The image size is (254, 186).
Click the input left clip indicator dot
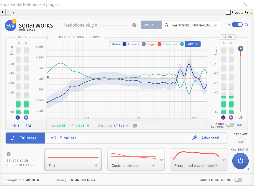pos(19,43)
